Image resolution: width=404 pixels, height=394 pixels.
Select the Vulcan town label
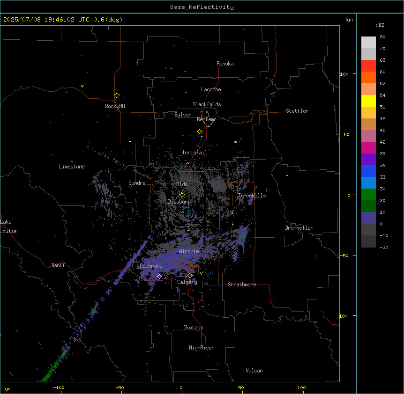[254, 371]
